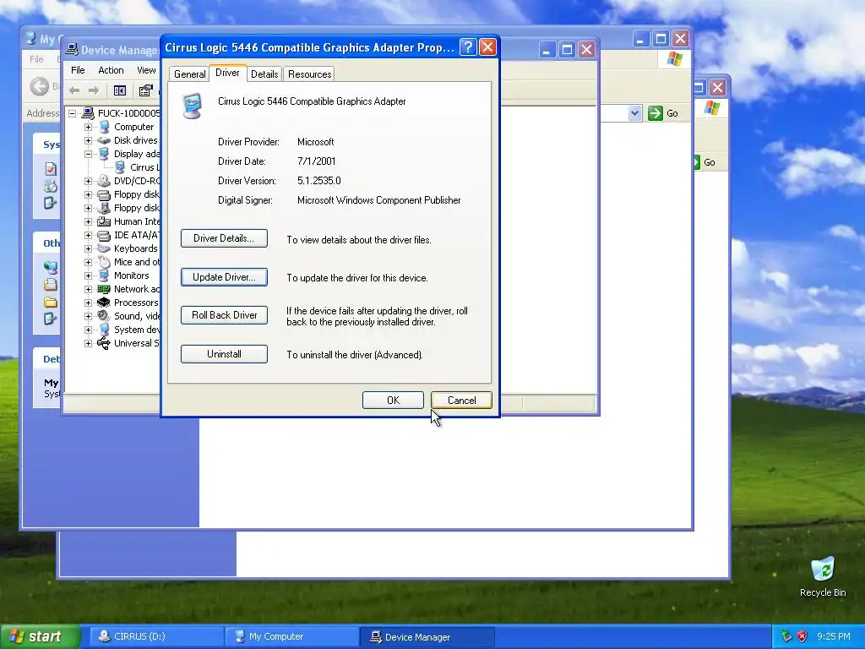
Task: Expand the Keyboards node
Action: coord(88,249)
